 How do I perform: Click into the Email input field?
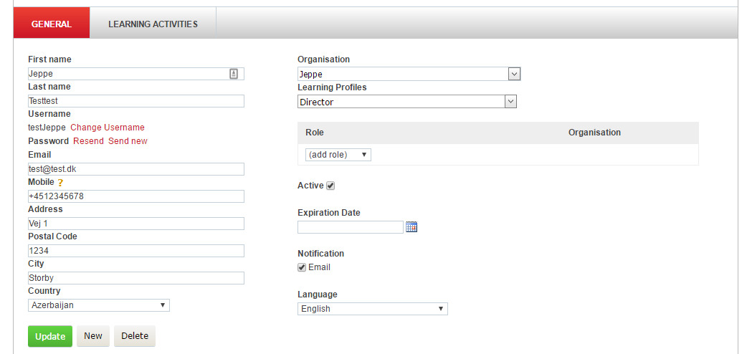click(x=136, y=169)
